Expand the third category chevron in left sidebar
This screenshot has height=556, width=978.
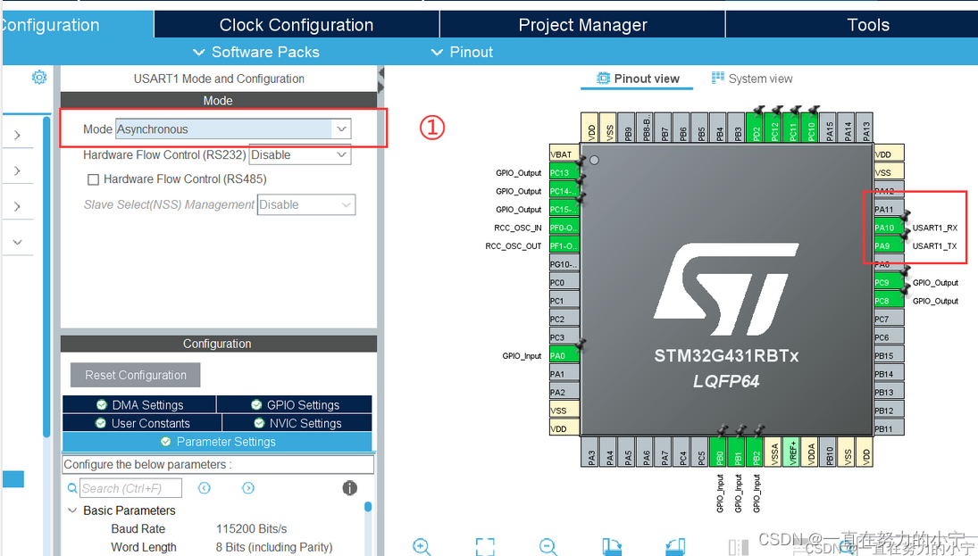(18, 206)
